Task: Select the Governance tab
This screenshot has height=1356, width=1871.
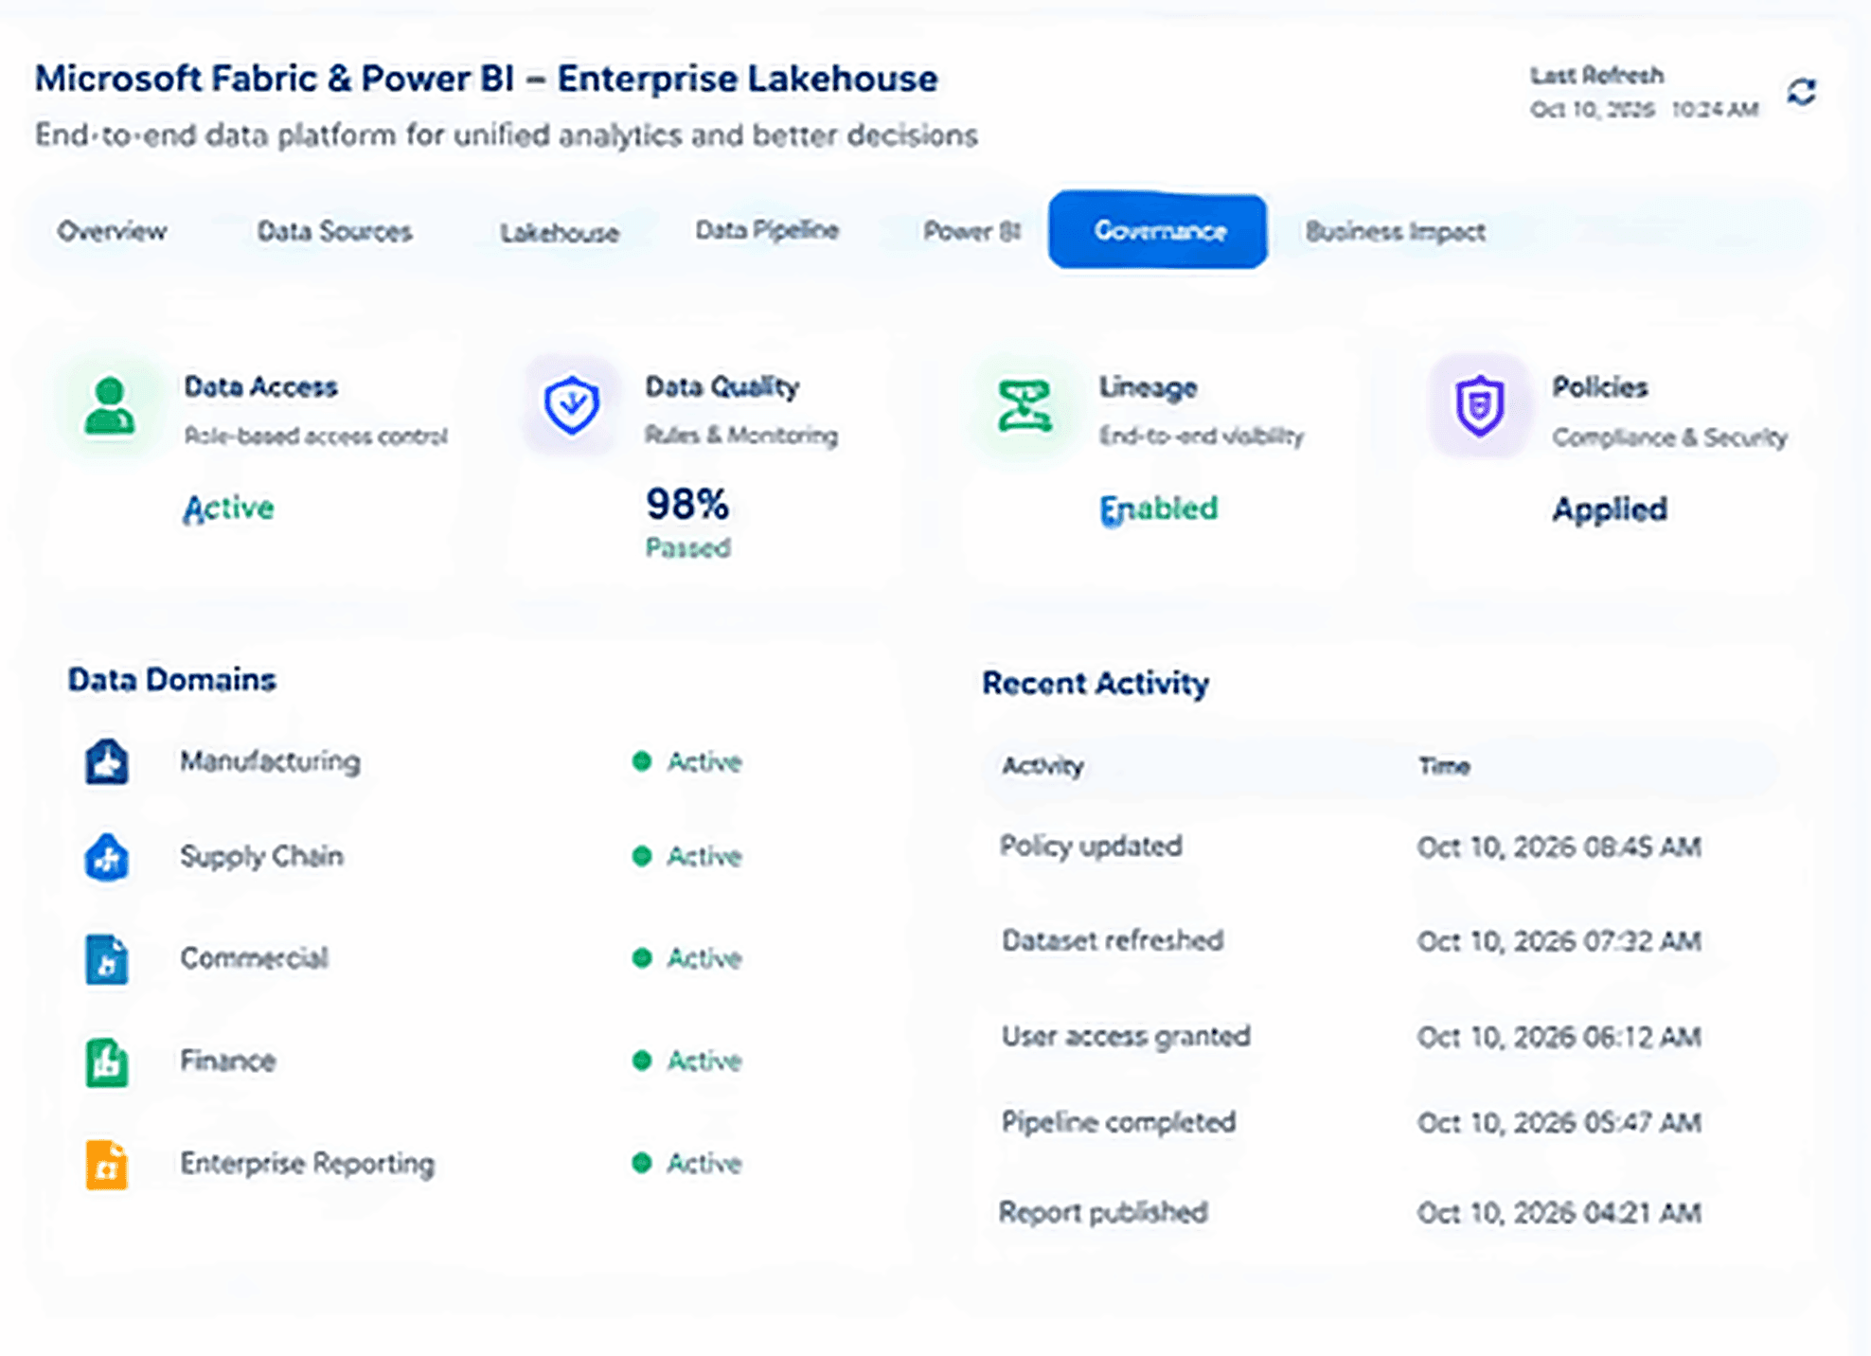Action: (1158, 230)
